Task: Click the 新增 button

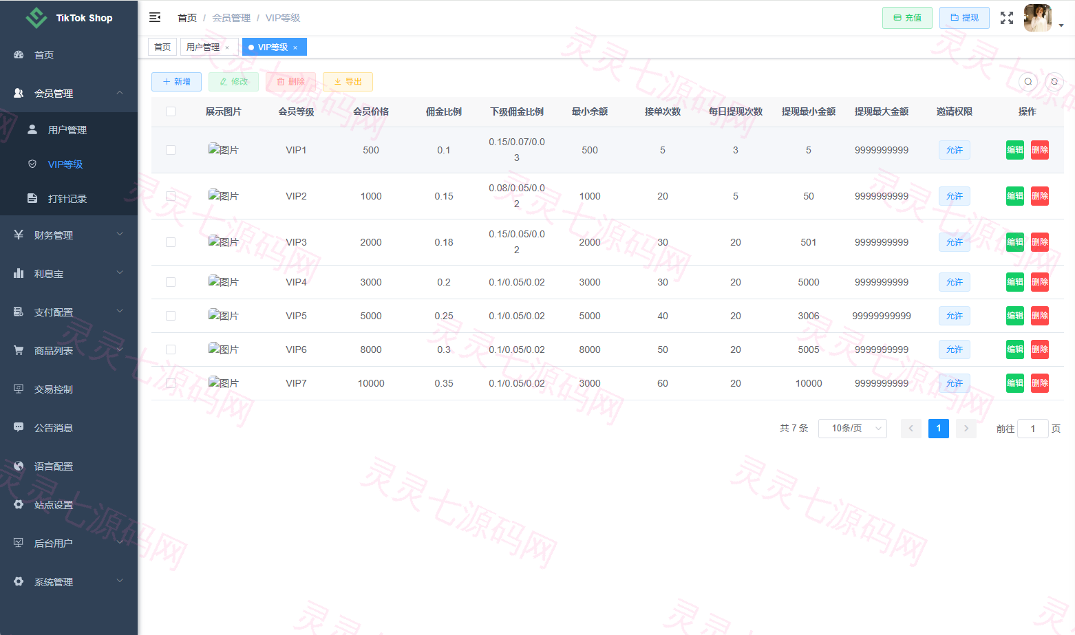Action: 176,82
